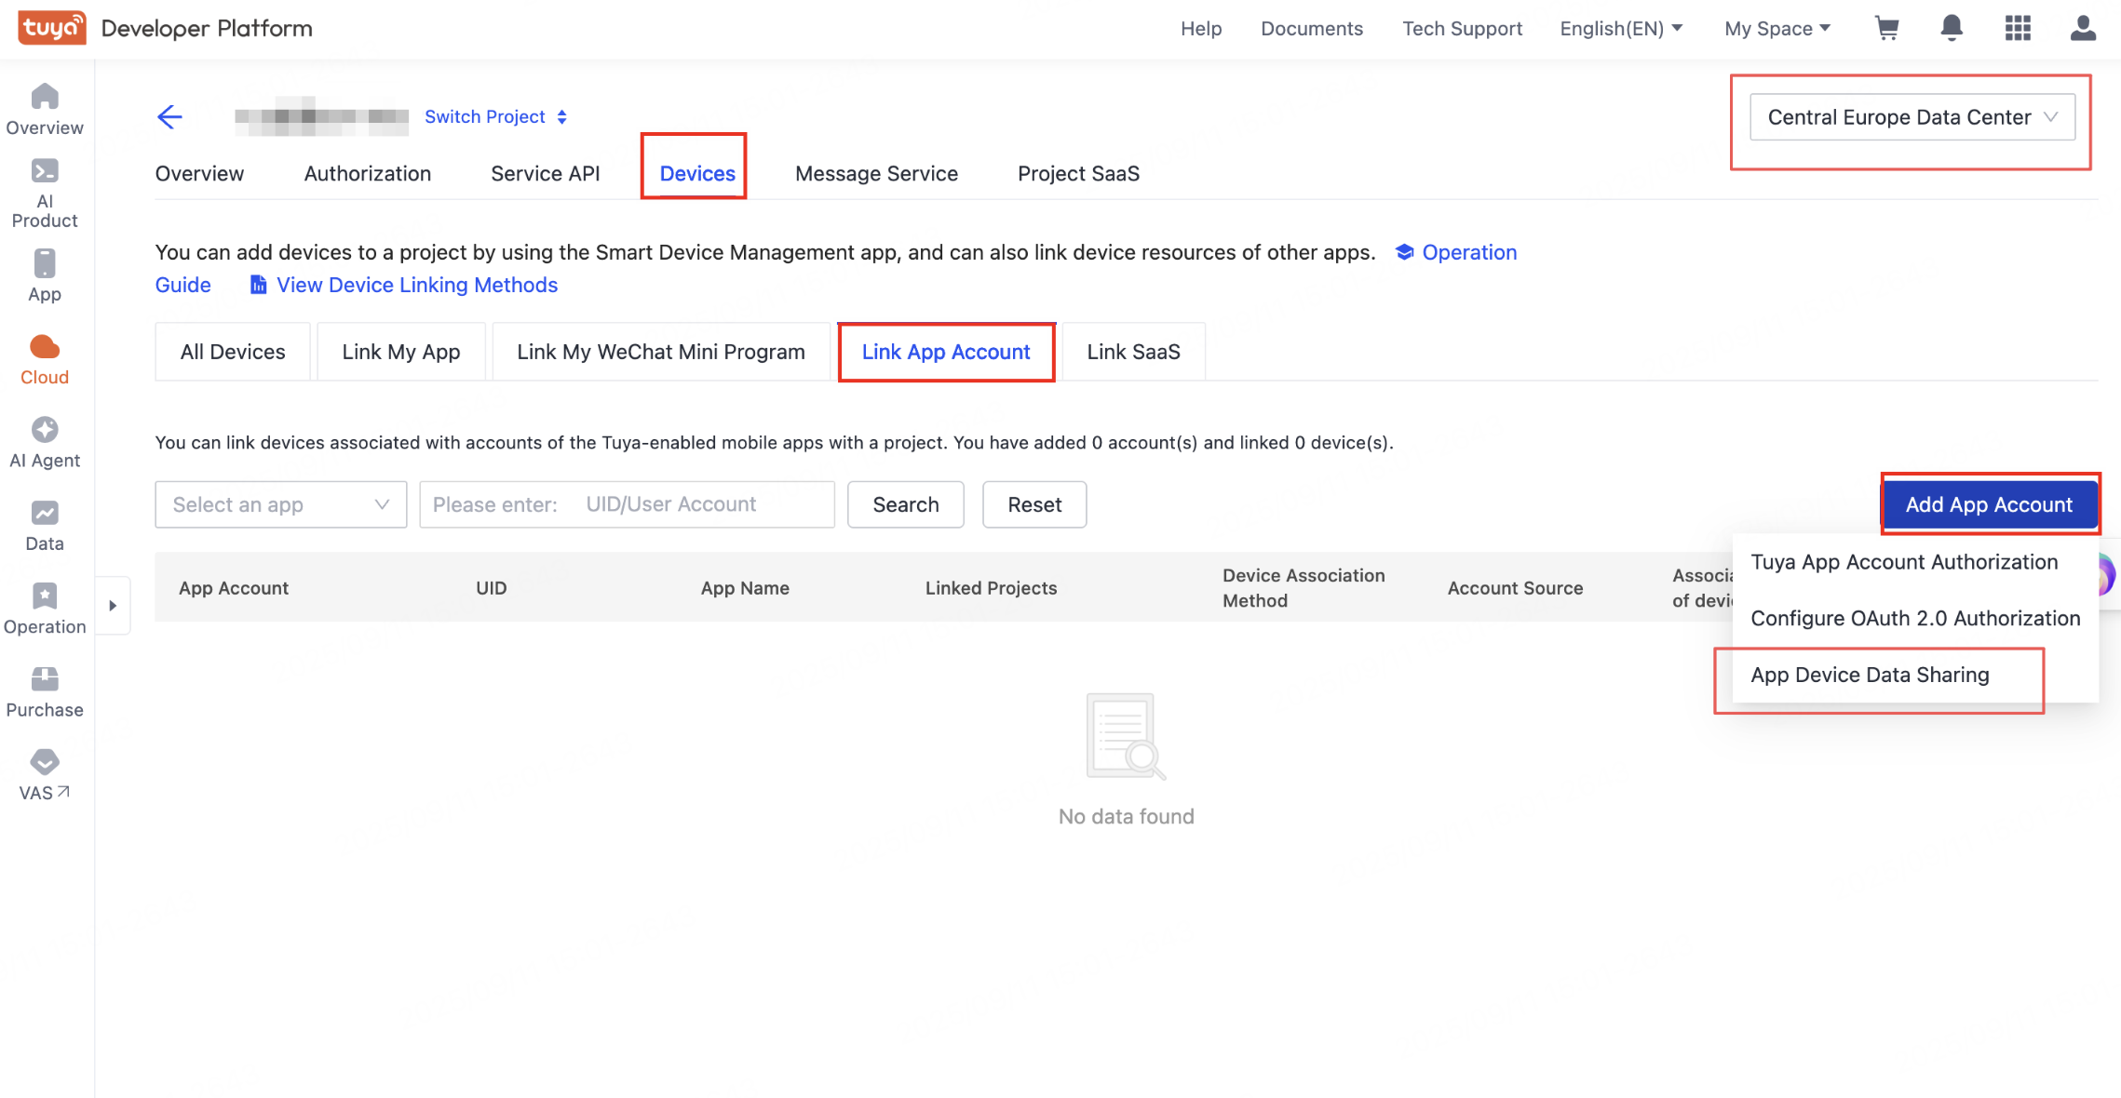Click the Tuya logo
The image size is (2121, 1098).
point(52,28)
